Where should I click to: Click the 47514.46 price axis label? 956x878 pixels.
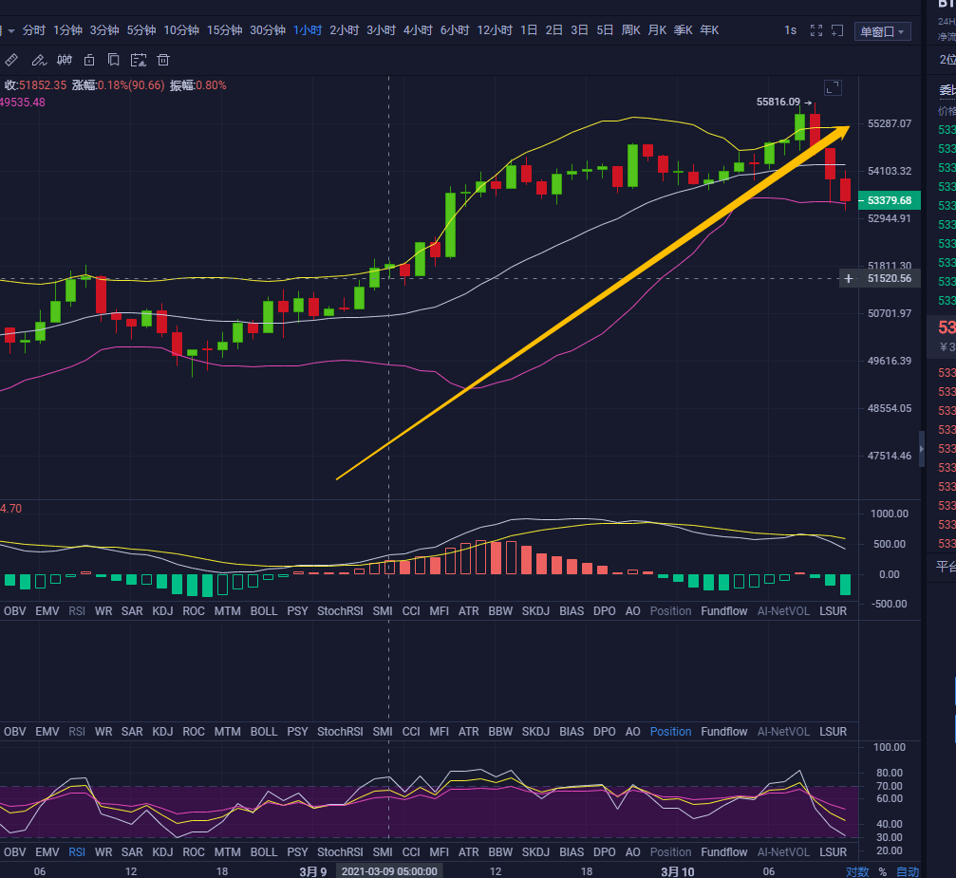pos(890,456)
